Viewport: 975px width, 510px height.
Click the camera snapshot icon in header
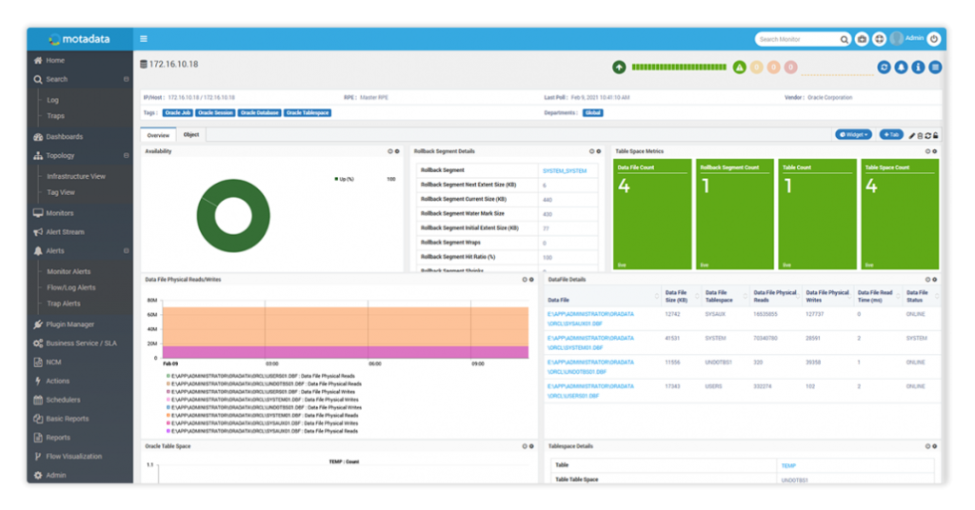pos(862,39)
